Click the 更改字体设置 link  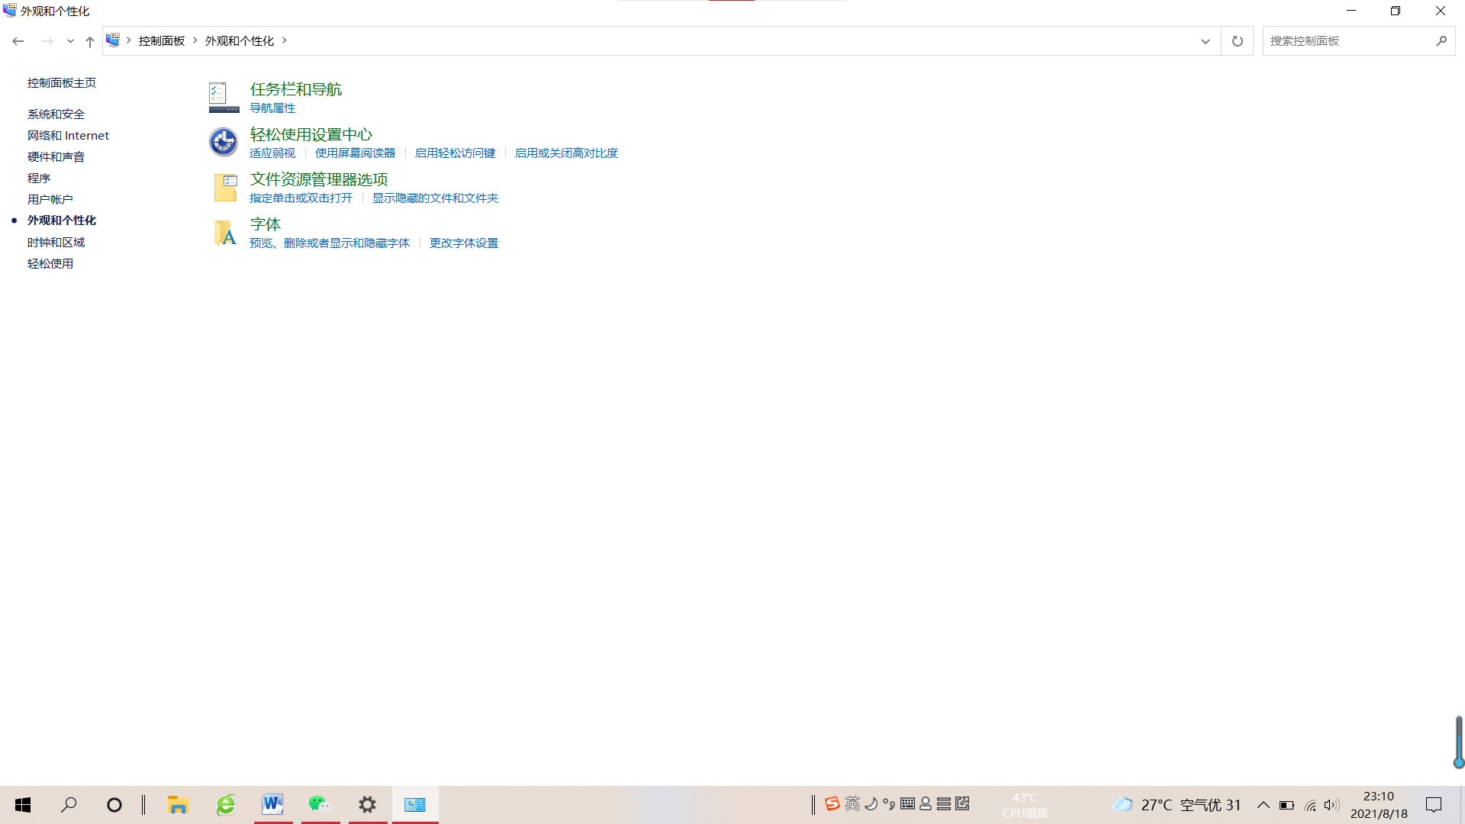point(462,243)
